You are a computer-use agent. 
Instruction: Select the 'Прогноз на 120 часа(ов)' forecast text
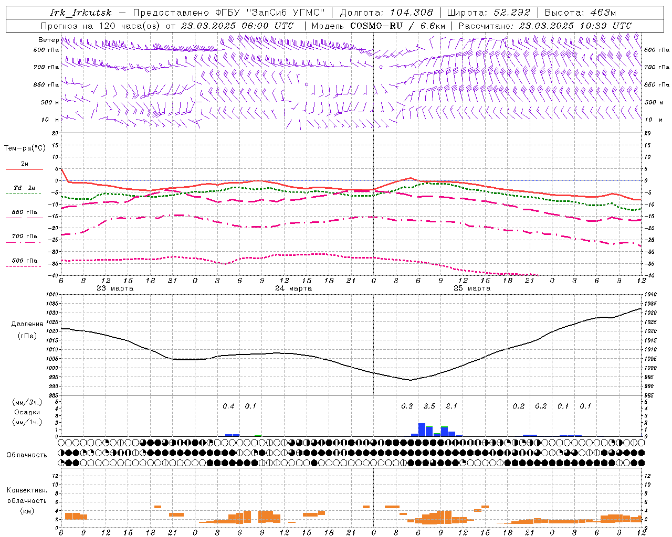[x=101, y=26]
